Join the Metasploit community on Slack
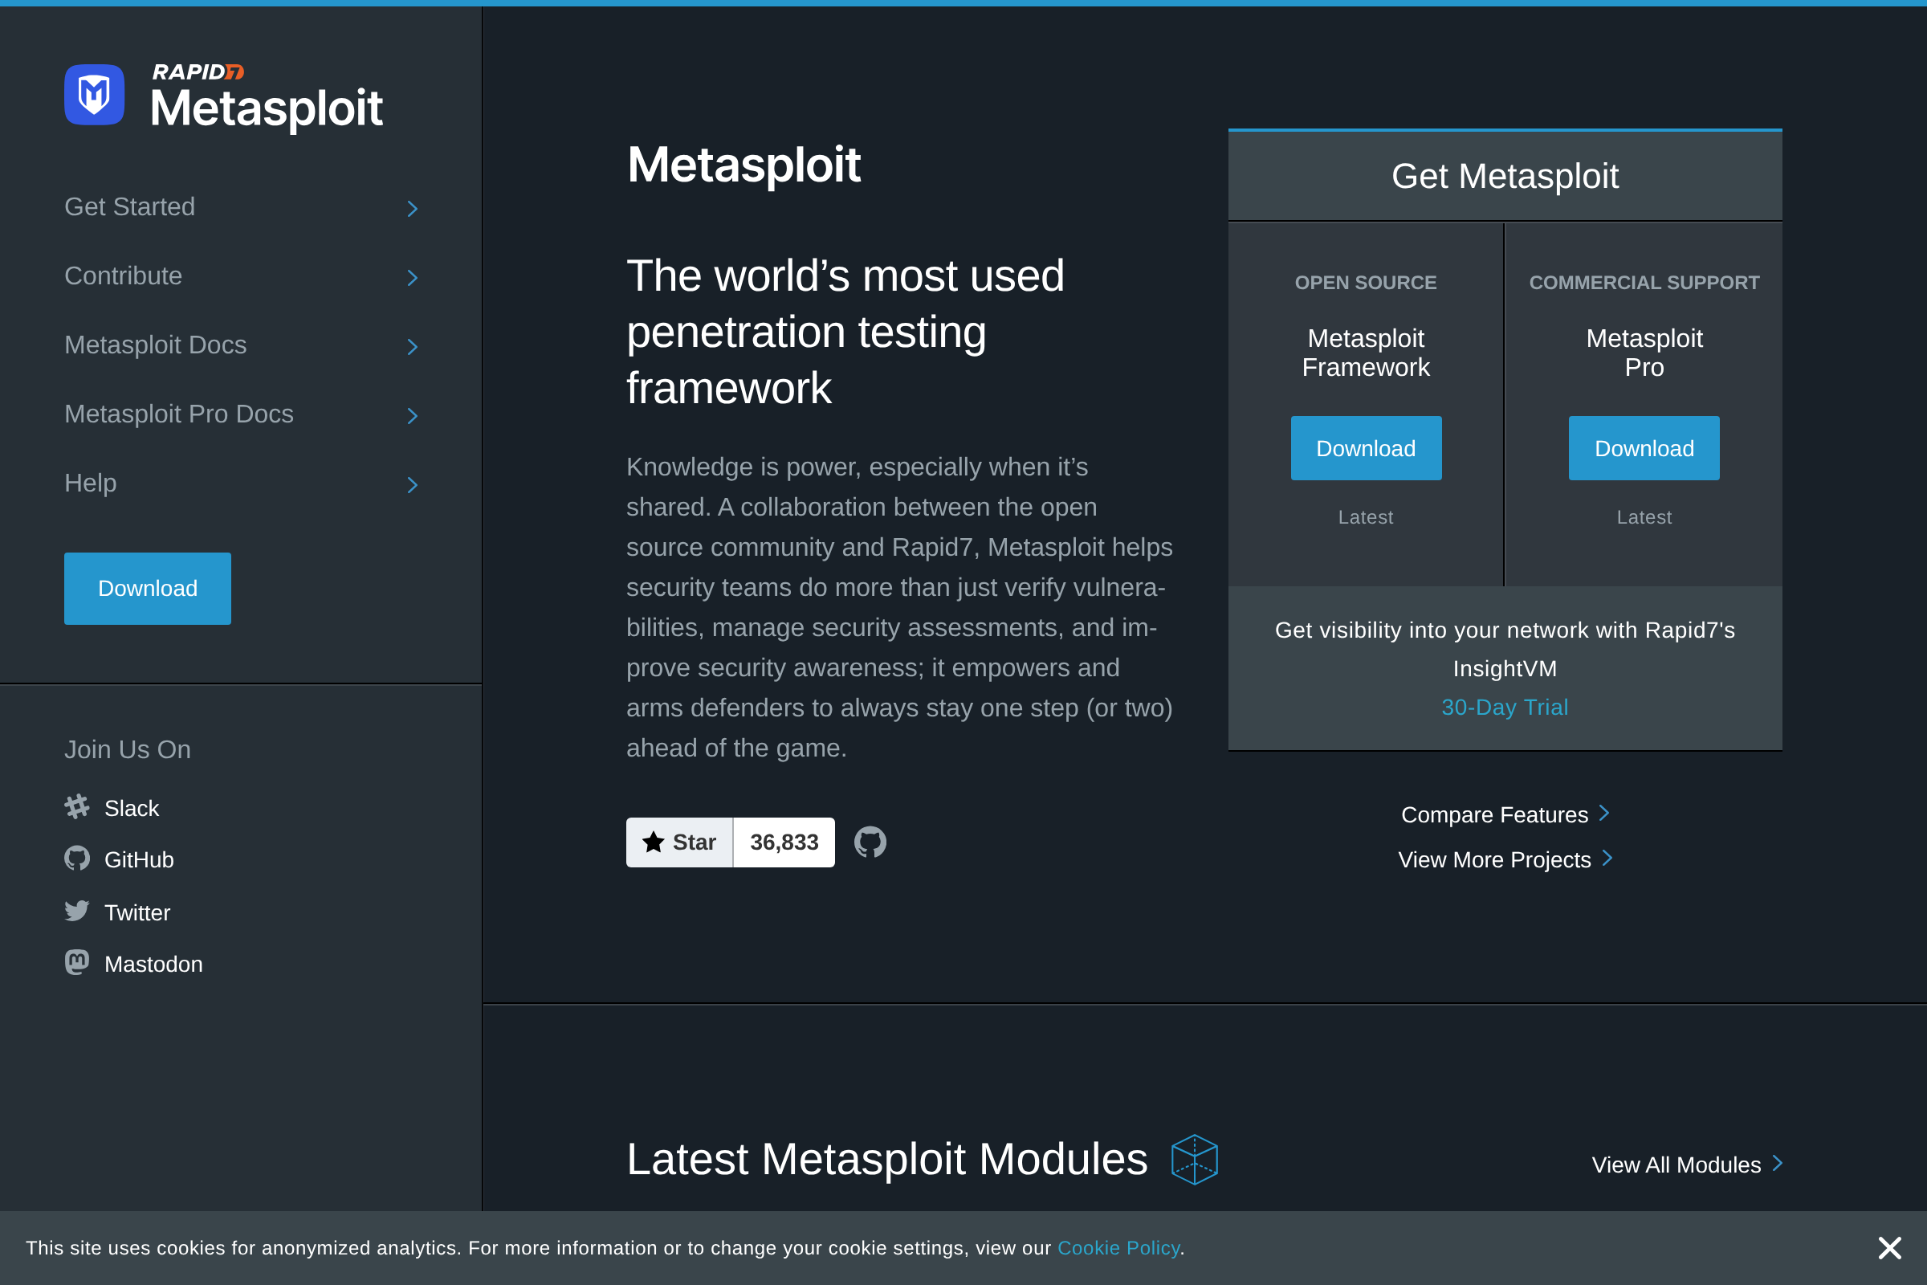 point(132,808)
